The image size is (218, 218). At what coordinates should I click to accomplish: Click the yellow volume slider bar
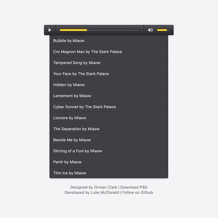[x=162, y=30]
